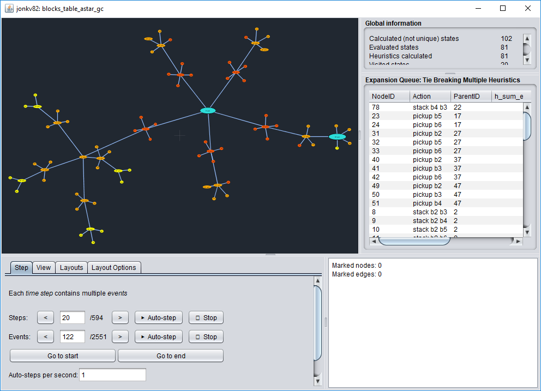Select queue row with NodeID 40

click(x=446, y=160)
